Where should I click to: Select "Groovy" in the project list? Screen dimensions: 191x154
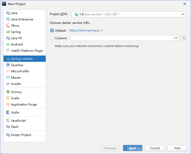(16, 92)
